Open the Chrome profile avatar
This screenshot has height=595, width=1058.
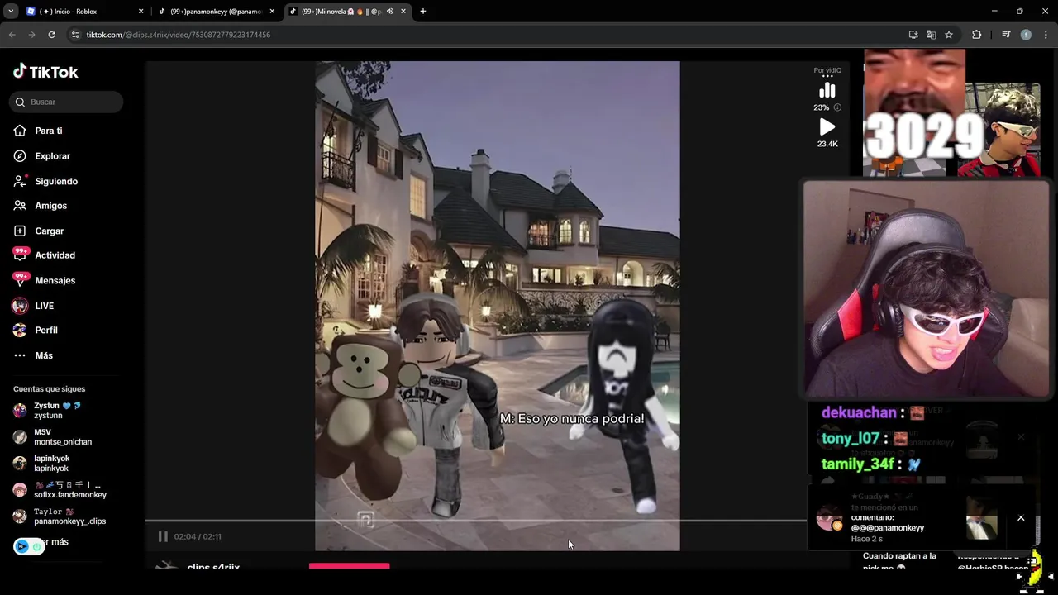[1026, 35]
